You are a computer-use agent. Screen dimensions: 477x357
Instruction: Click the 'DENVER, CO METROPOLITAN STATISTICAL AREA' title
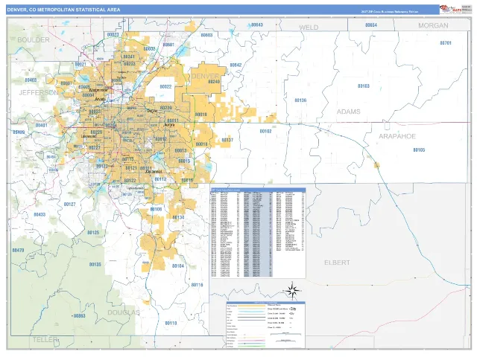(x=63, y=10)
